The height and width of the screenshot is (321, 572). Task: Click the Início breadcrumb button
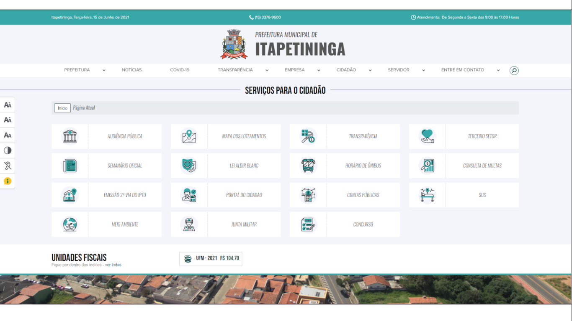coord(62,108)
